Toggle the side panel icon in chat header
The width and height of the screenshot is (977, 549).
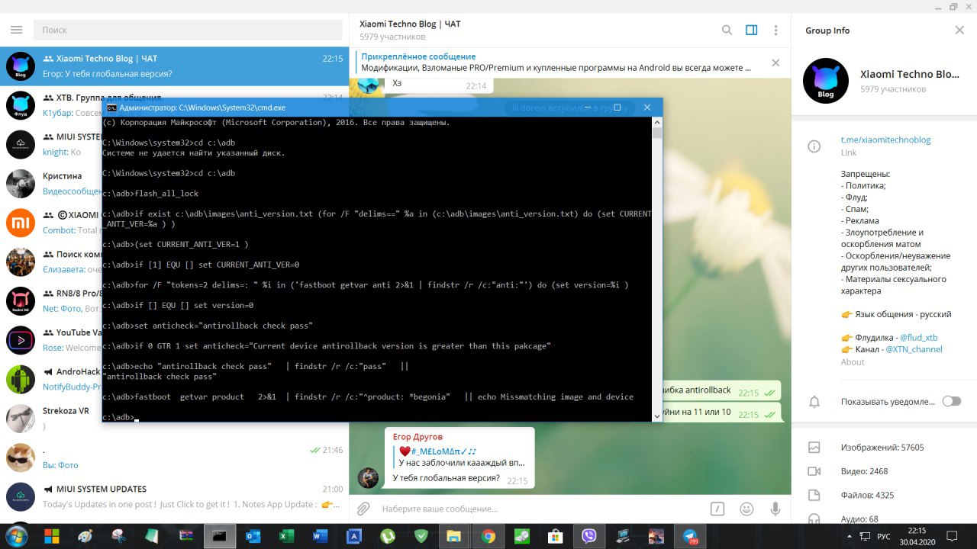click(x=751, y=30)
